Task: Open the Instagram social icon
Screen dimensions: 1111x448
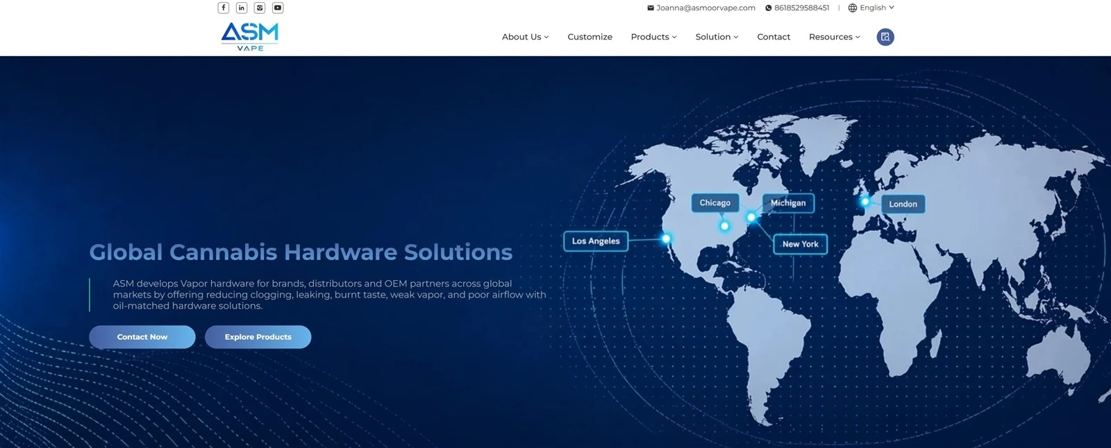Action: click(x=260, y=8)
